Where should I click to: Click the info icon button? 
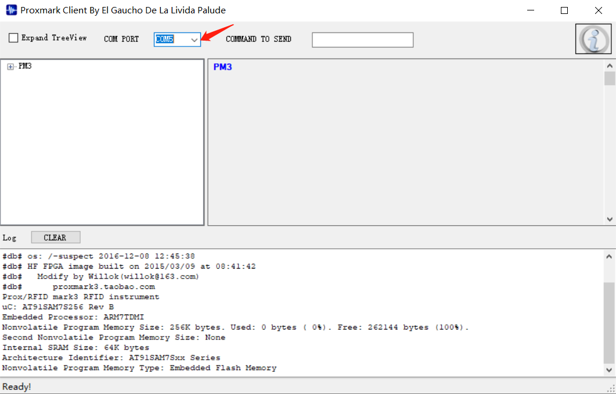[x=593, y=39]
